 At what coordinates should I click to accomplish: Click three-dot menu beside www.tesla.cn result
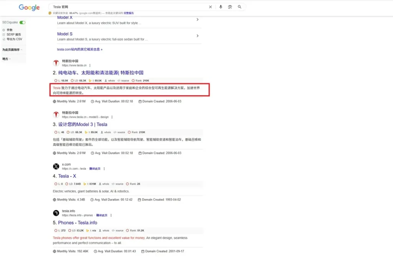click(90, 65)
